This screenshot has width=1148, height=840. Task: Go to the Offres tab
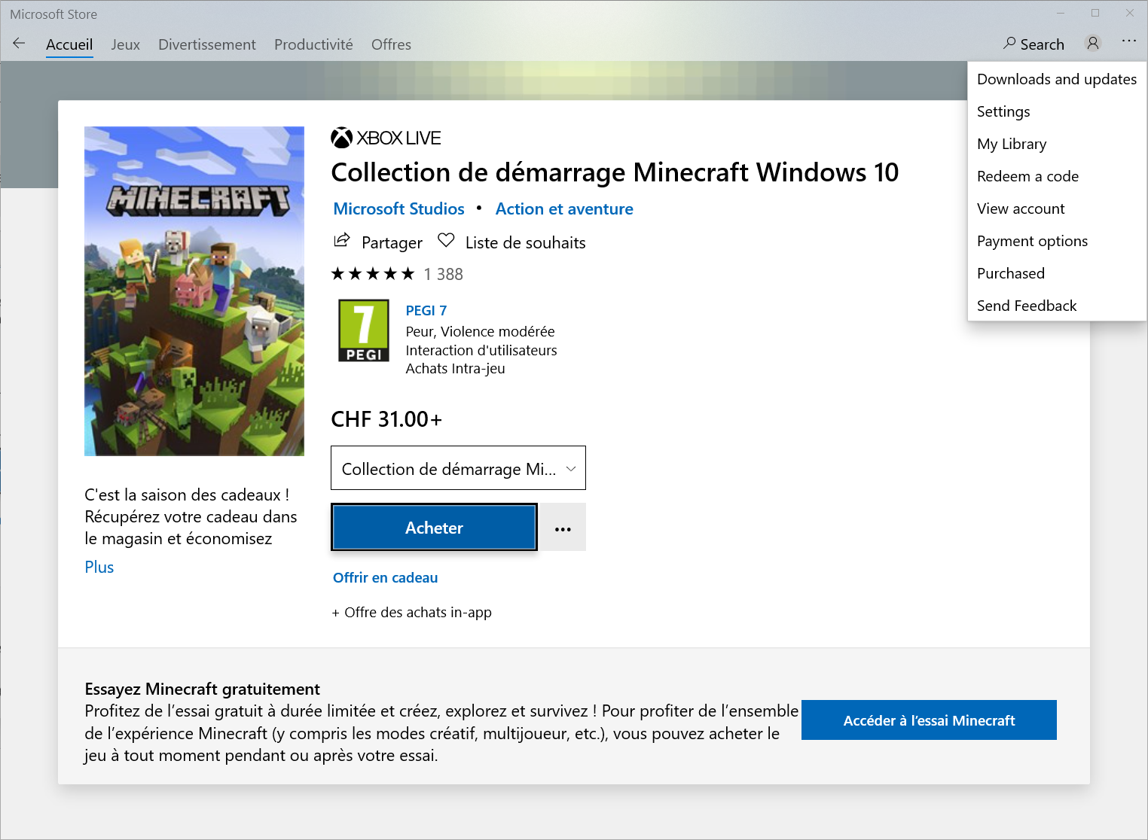tap(391, 44)
